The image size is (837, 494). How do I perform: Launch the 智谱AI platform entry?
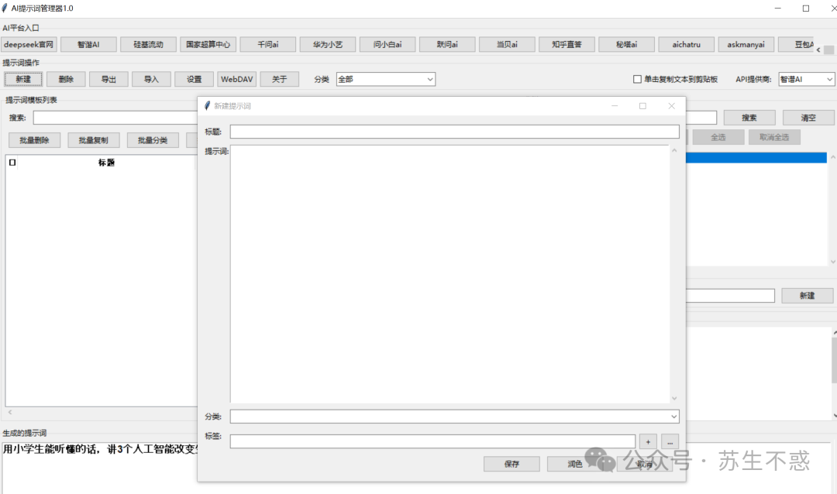pyautogui.click(x=88, y=44)
